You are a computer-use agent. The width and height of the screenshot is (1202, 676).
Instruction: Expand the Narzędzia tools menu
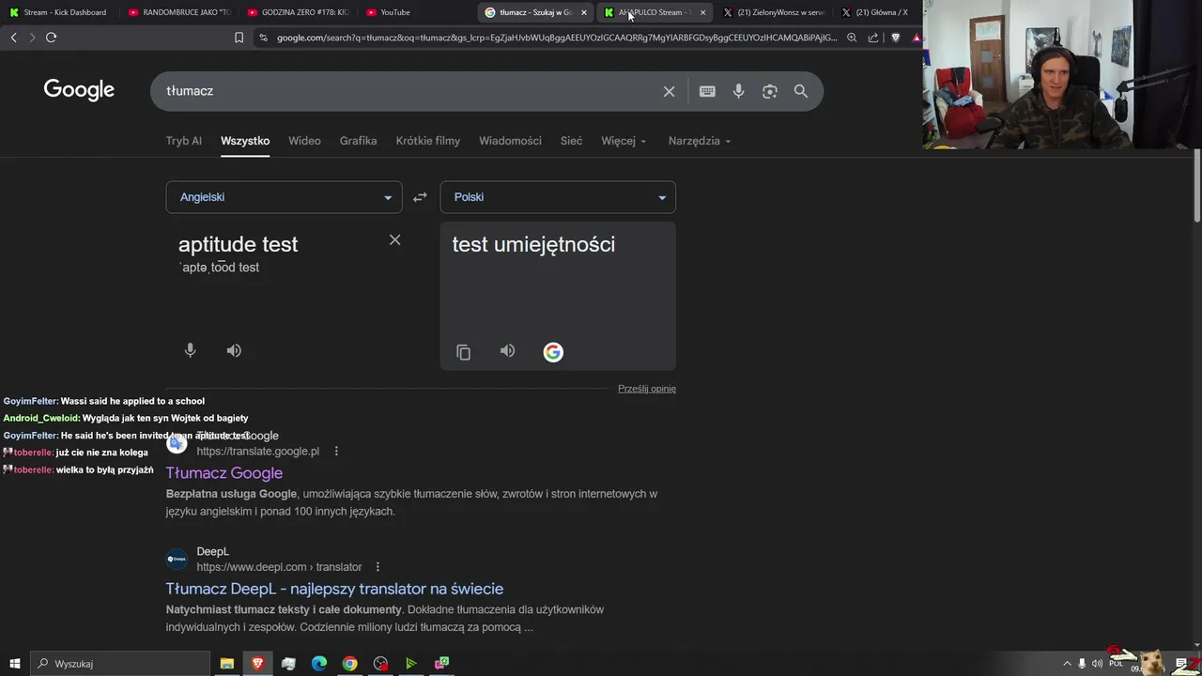[700, 141]
